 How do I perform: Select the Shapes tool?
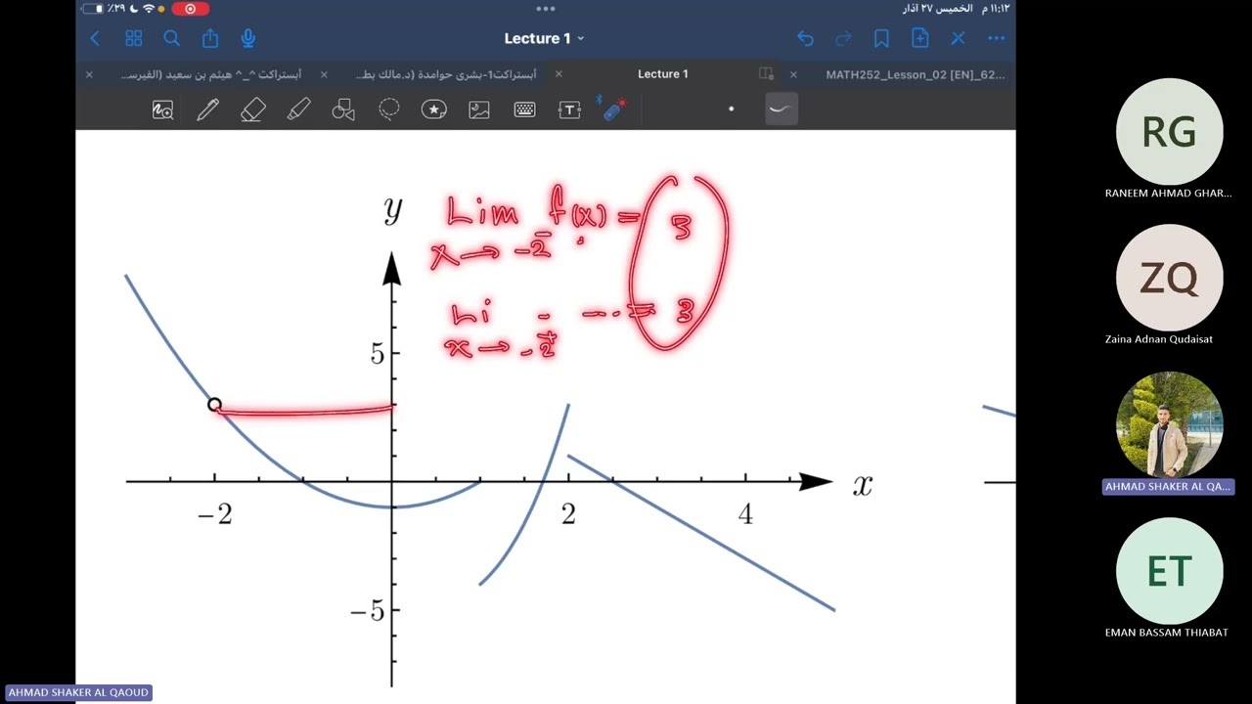coord(343,110)
